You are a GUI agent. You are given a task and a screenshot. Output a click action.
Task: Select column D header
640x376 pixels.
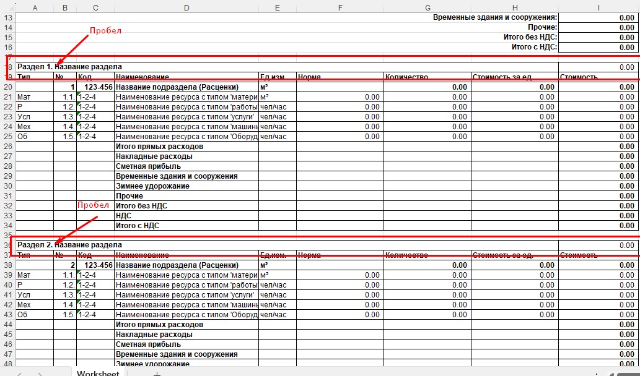[186, 7]
